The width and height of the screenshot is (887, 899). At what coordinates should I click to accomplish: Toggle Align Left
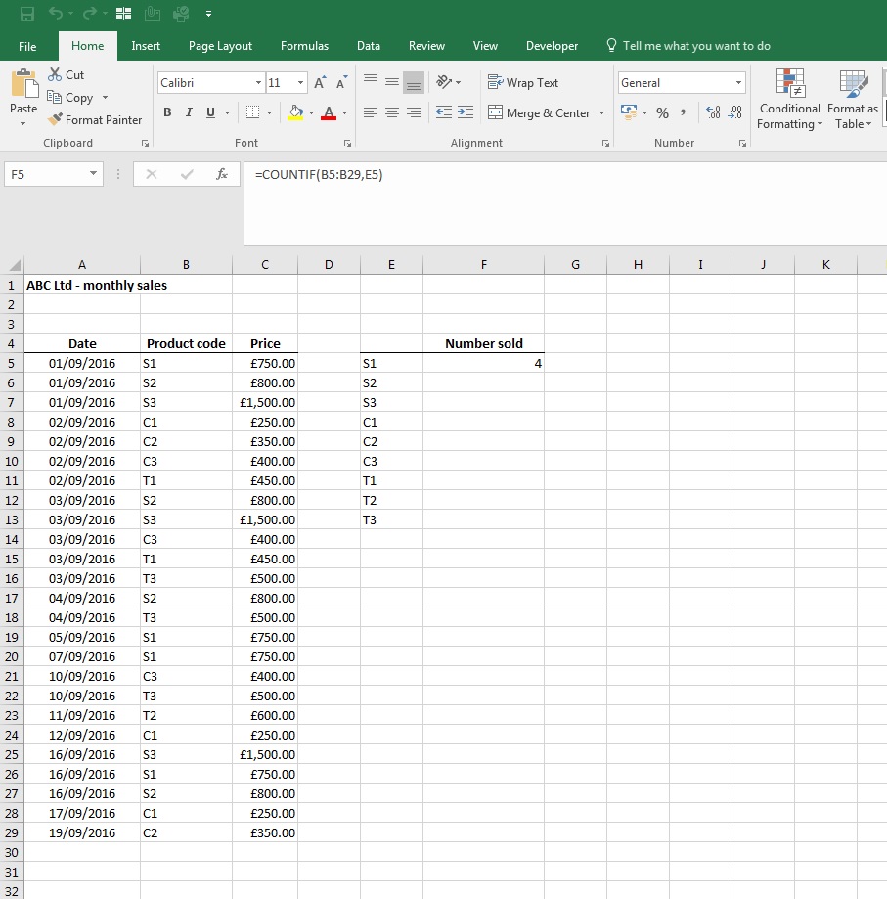click(371, 112)
